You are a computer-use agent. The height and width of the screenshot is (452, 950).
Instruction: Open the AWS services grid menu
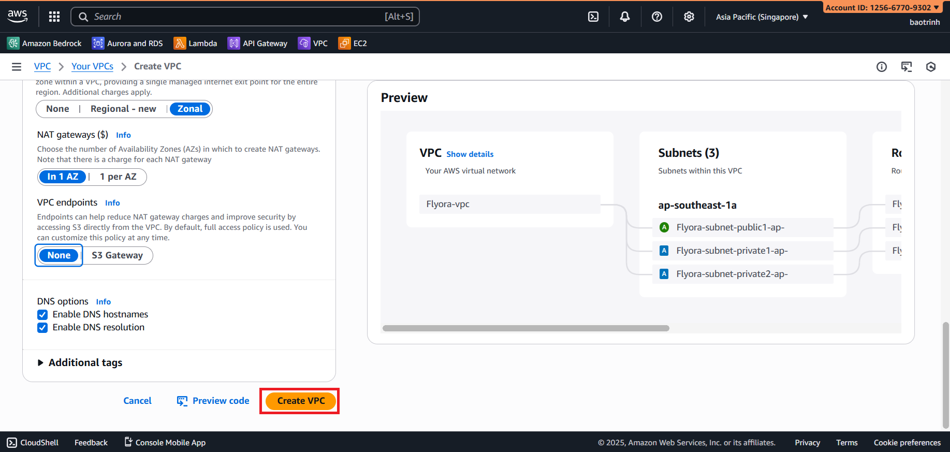click(x=54, y=17)
